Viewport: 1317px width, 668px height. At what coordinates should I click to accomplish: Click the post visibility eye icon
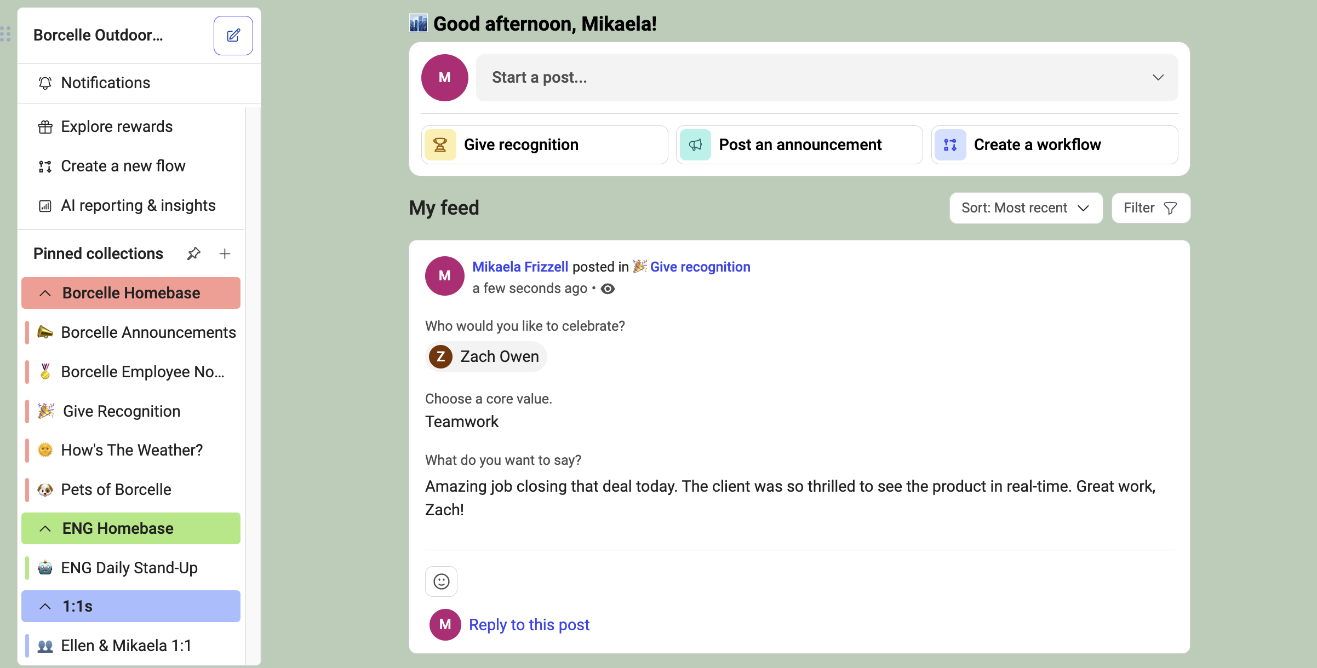point(608,289)
